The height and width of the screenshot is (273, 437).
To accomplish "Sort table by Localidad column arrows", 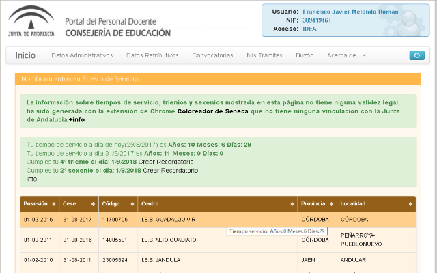I will [410, 204].
